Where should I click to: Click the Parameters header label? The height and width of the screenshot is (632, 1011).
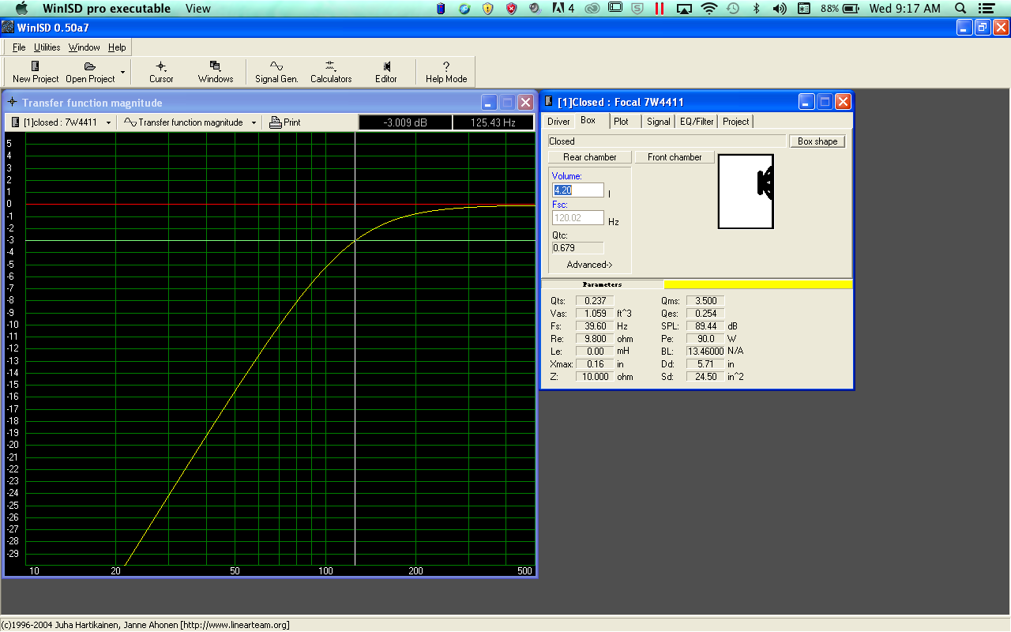(602, 284)
